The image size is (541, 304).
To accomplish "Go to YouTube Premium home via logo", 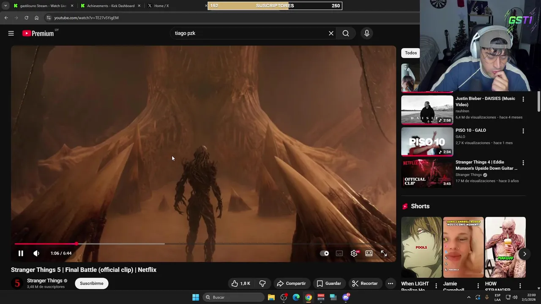I will tap(38, 33).
